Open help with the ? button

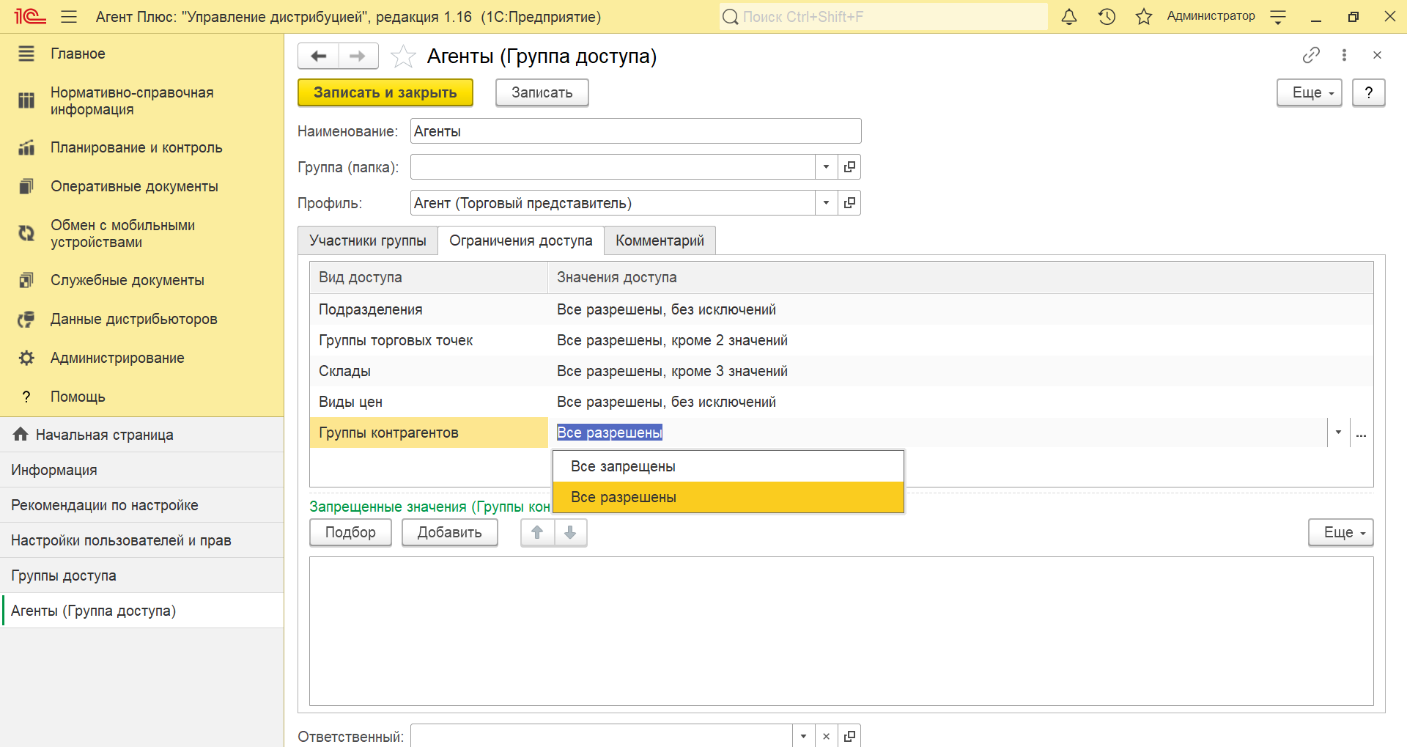point(1368,93)
